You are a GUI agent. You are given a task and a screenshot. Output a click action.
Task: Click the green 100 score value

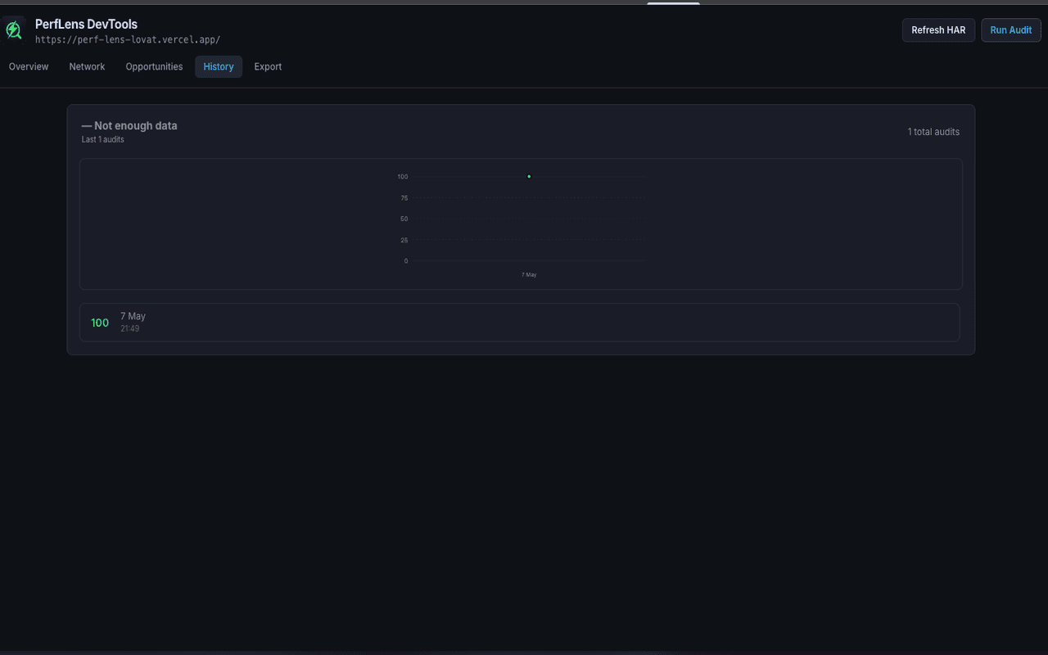(x=100, y=323)
